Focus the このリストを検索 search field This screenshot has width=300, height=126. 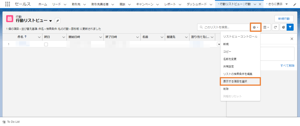coord(224,27)
